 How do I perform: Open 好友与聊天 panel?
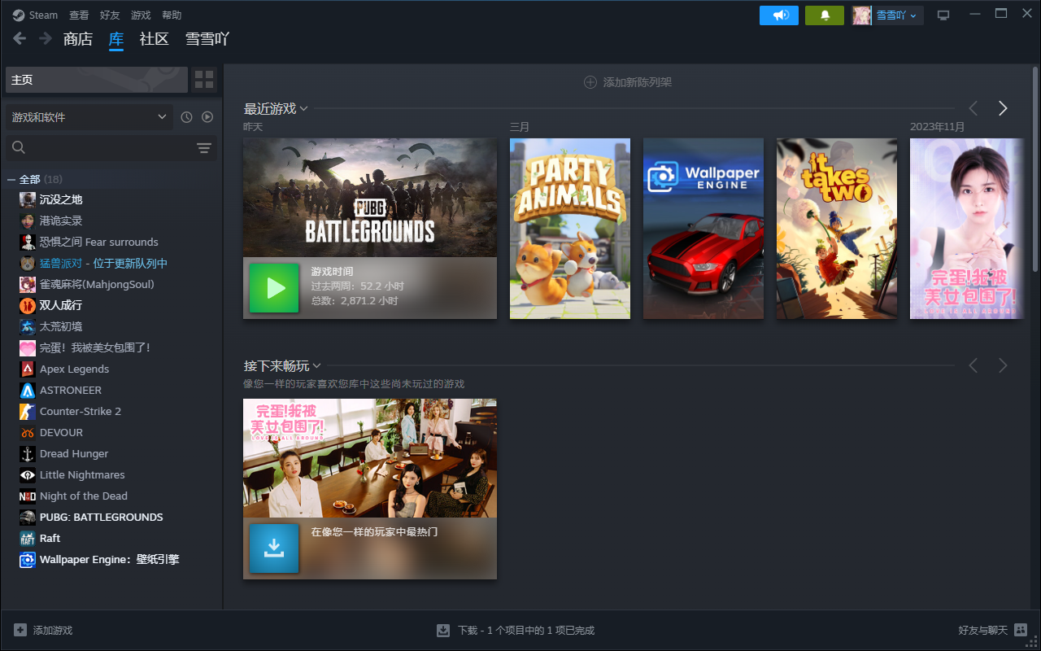point(992,631)
